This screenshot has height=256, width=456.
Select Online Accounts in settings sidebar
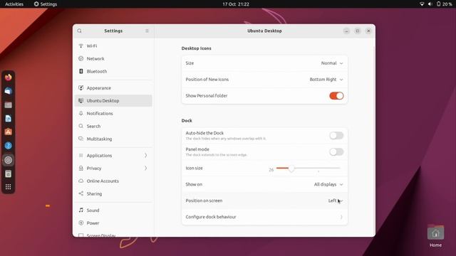(x=113, y=181)
